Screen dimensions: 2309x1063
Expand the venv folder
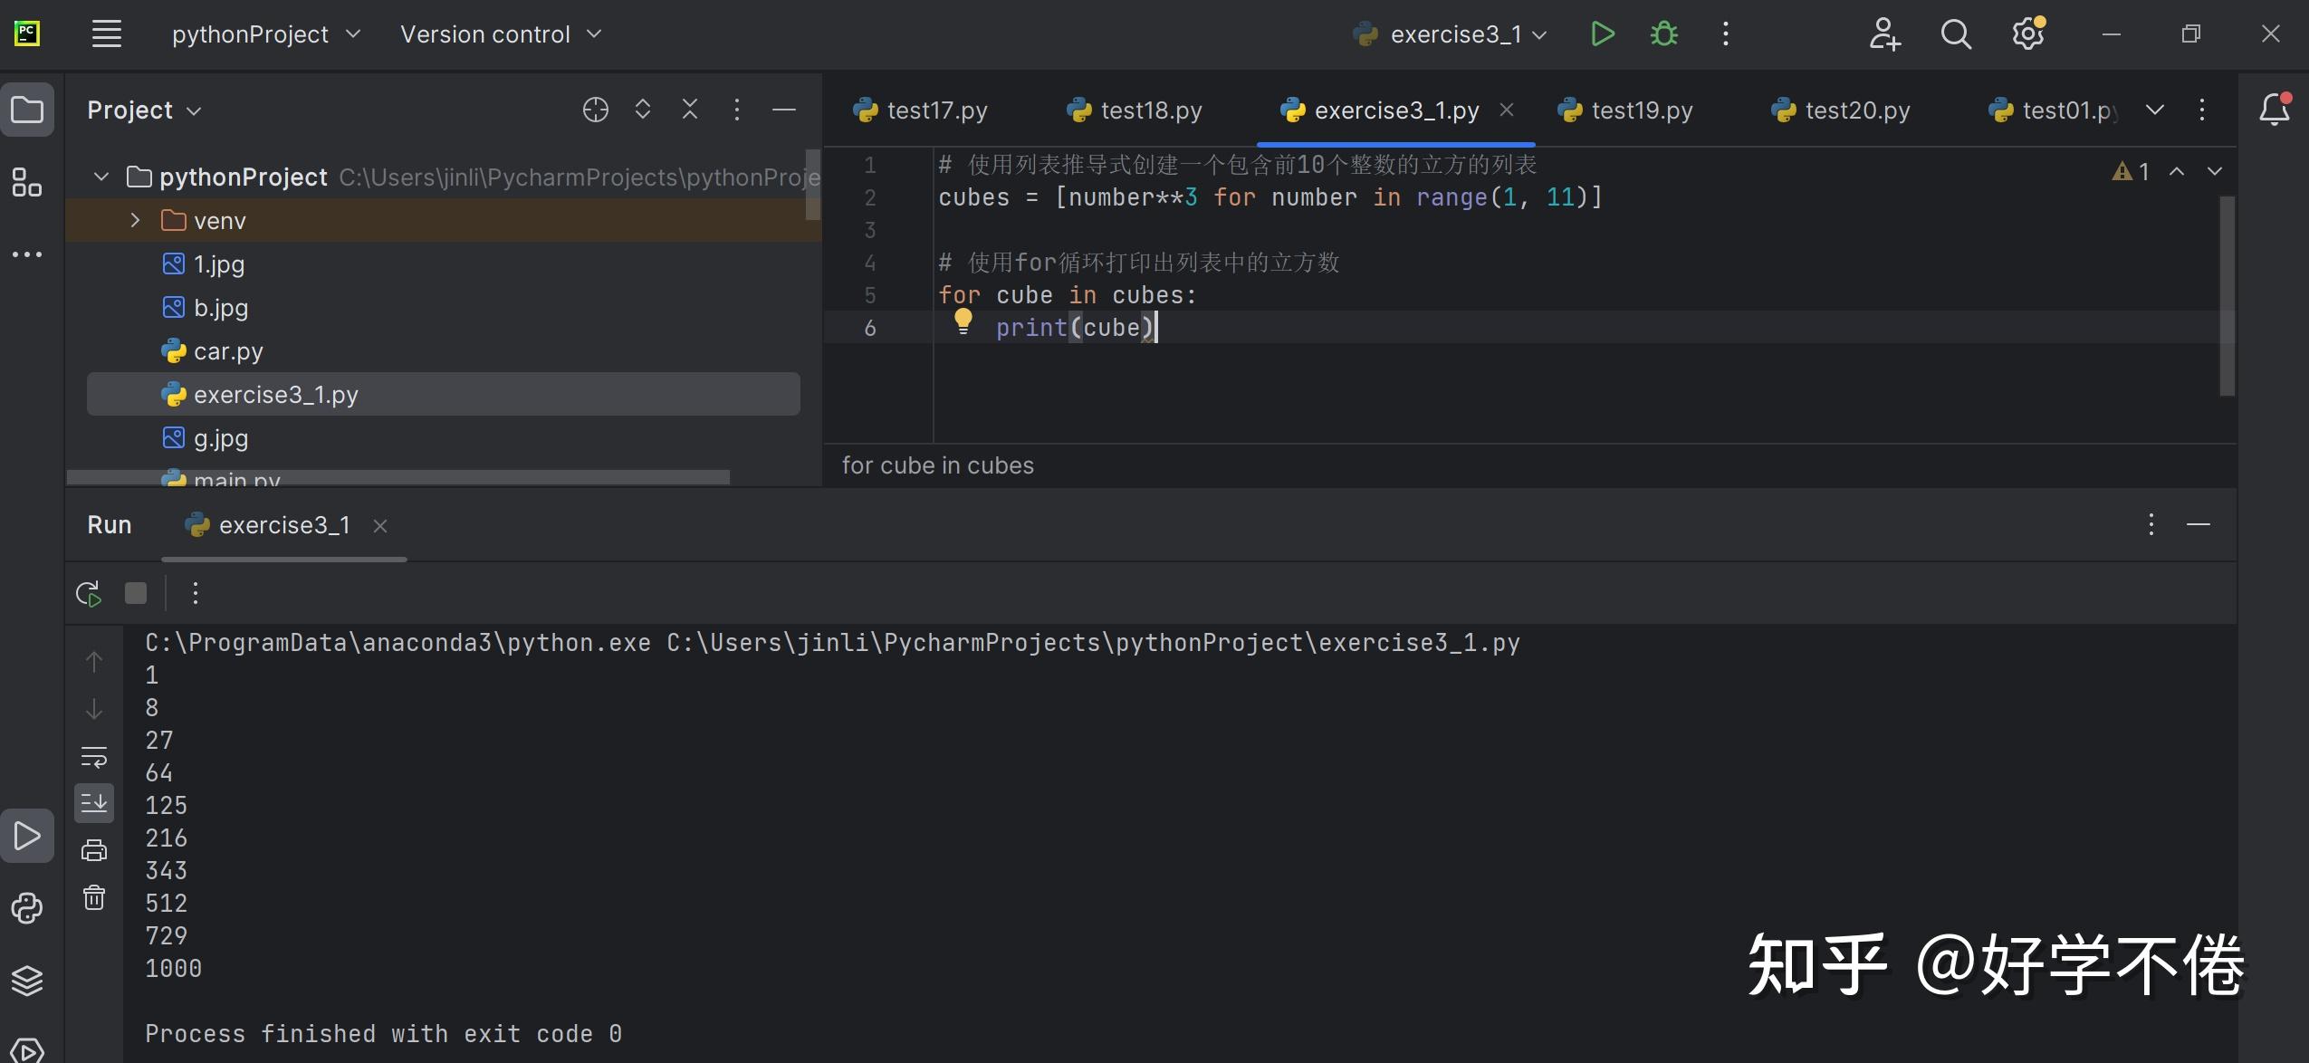[x=134, y=220]
